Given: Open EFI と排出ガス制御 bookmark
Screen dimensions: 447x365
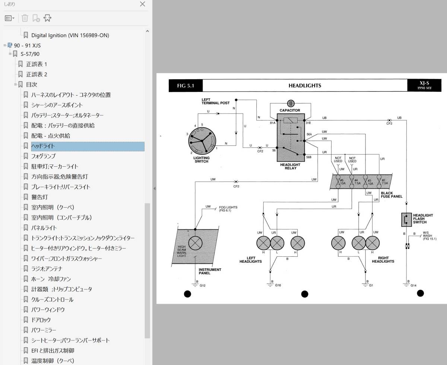Looking at the screenshot, I should [53, 350].
